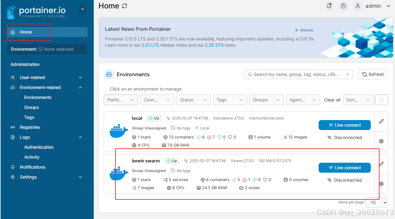Screen dimensions: 395x219
Task: Collapse the sidebar with the double-chevron button
Action: coord(83,9)
